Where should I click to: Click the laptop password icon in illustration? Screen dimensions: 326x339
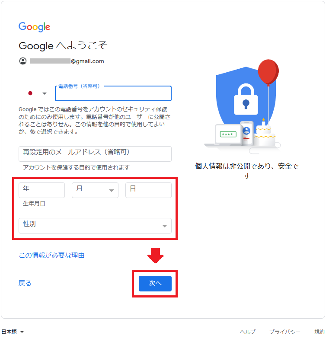coord(228,134)
